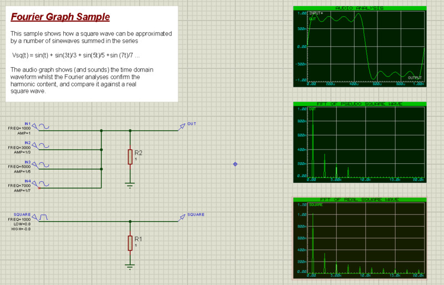Click SQUARE trace label in real FFT graph
Image resolution: width=444 pixels, height=285 pixels.
316,205
